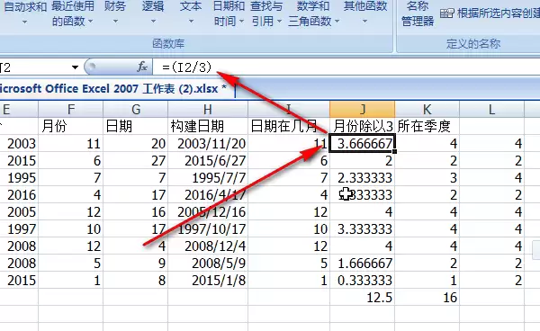Screen dimensions: 540x331
Task: Open the Name Box dropdown arrow
Action: [x=75, y=67]
